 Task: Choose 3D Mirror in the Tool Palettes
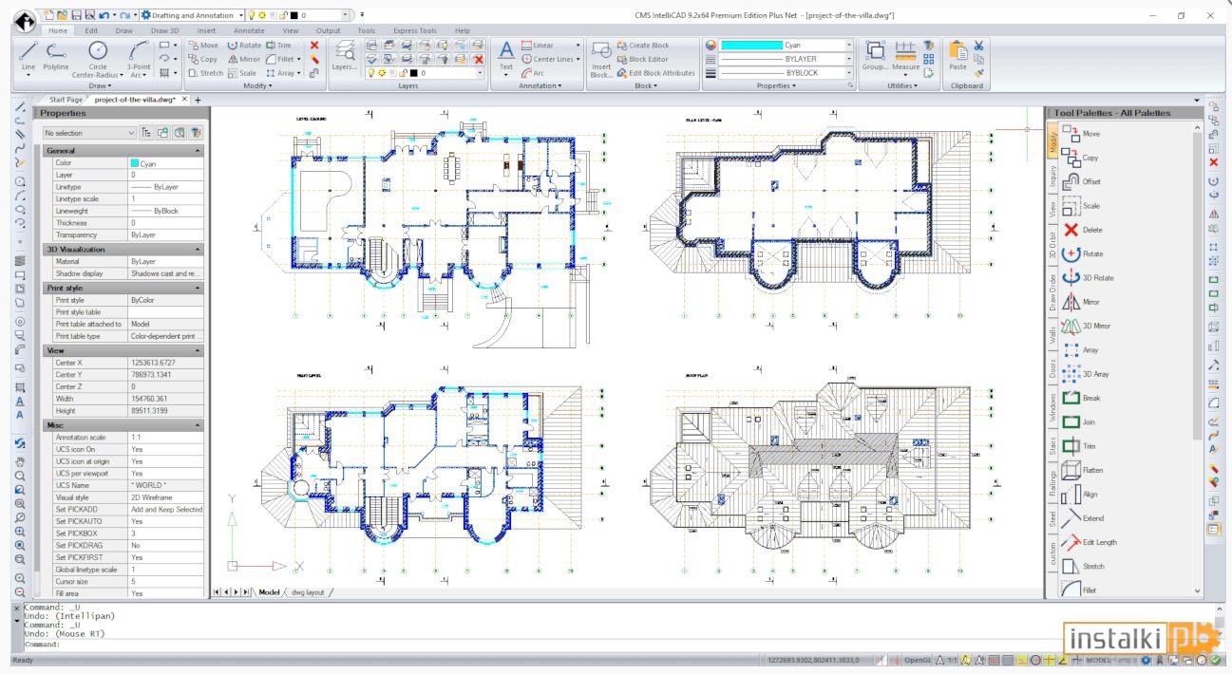pyautogui.click(x=1085, y=326)
